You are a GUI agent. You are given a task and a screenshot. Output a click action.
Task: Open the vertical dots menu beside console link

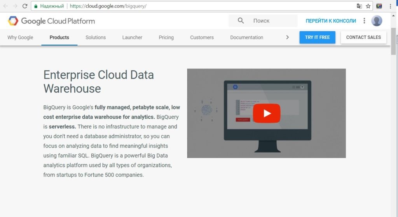[x=364, y=21]
